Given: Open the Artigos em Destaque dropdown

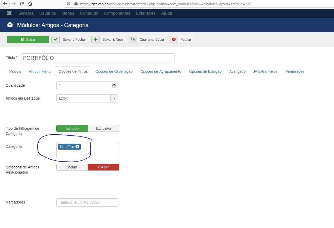Looking at the screenshot, I should point(87,98).
